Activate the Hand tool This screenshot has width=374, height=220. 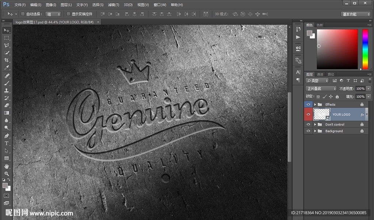[x=7, y=166]
